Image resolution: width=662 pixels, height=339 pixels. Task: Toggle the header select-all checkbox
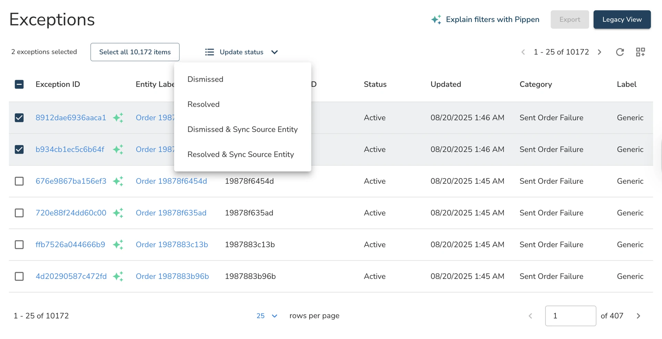(x=19, y=84)
